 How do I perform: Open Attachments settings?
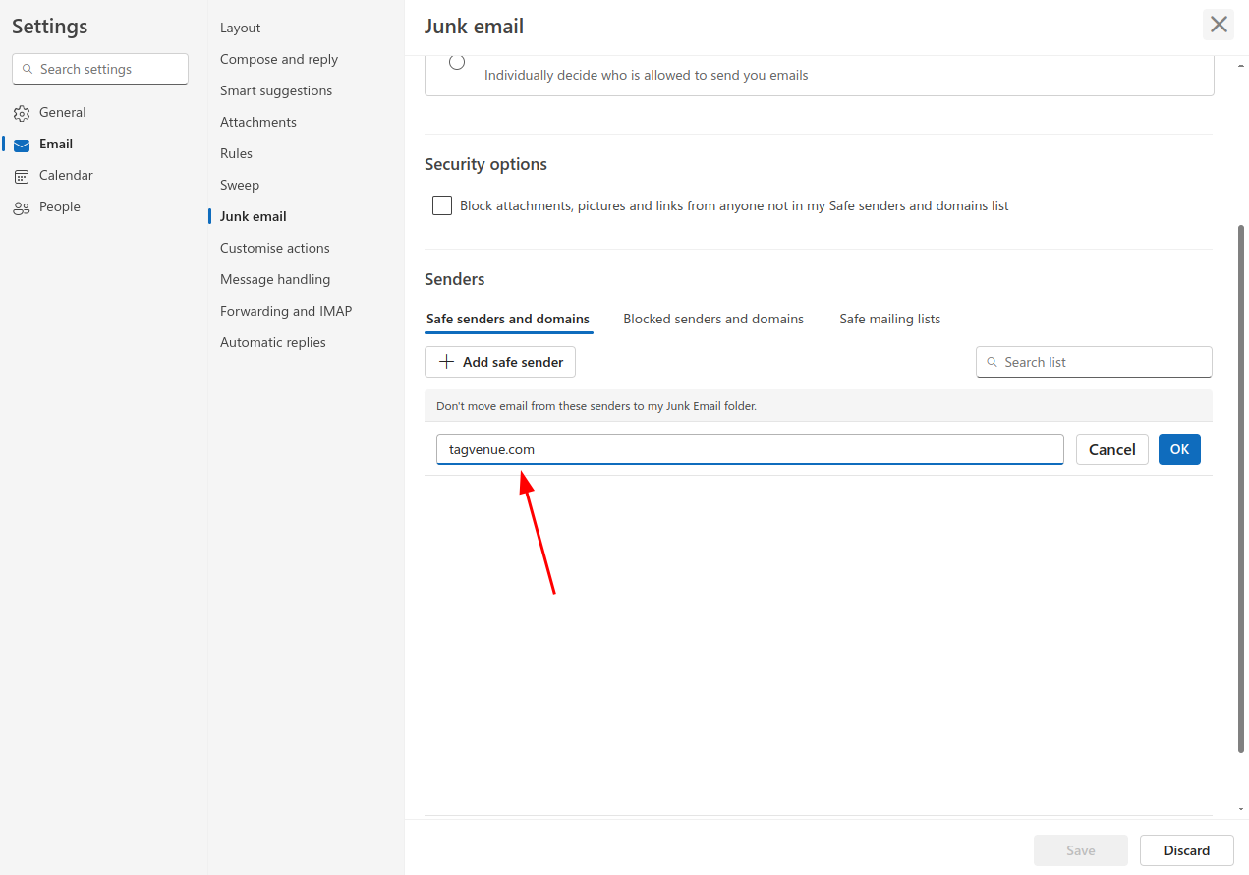click(x=258, y=122)
